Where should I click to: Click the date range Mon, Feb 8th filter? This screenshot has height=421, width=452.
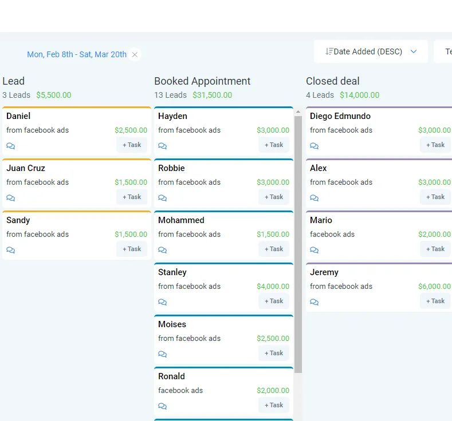tap(76, 54)
